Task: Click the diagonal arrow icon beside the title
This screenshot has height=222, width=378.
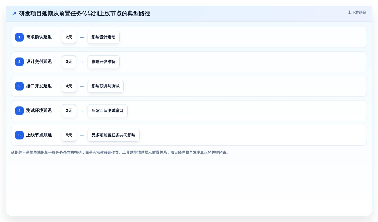Action: tap(14, 14)
